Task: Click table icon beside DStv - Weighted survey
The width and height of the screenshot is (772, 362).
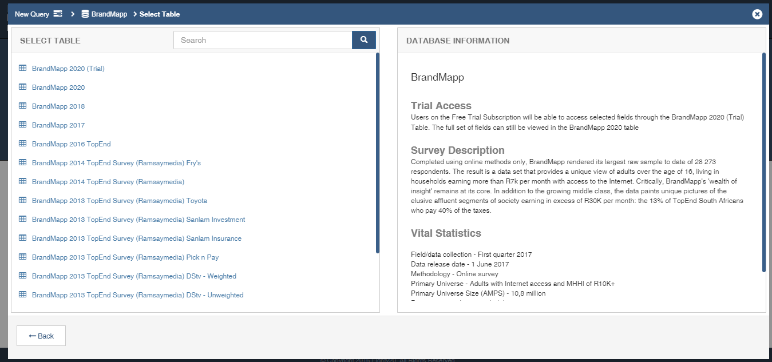Action: point(23,276)
